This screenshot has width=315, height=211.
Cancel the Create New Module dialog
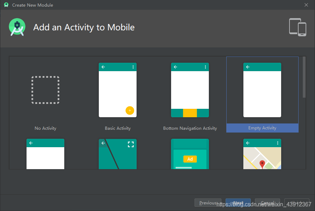268,203
